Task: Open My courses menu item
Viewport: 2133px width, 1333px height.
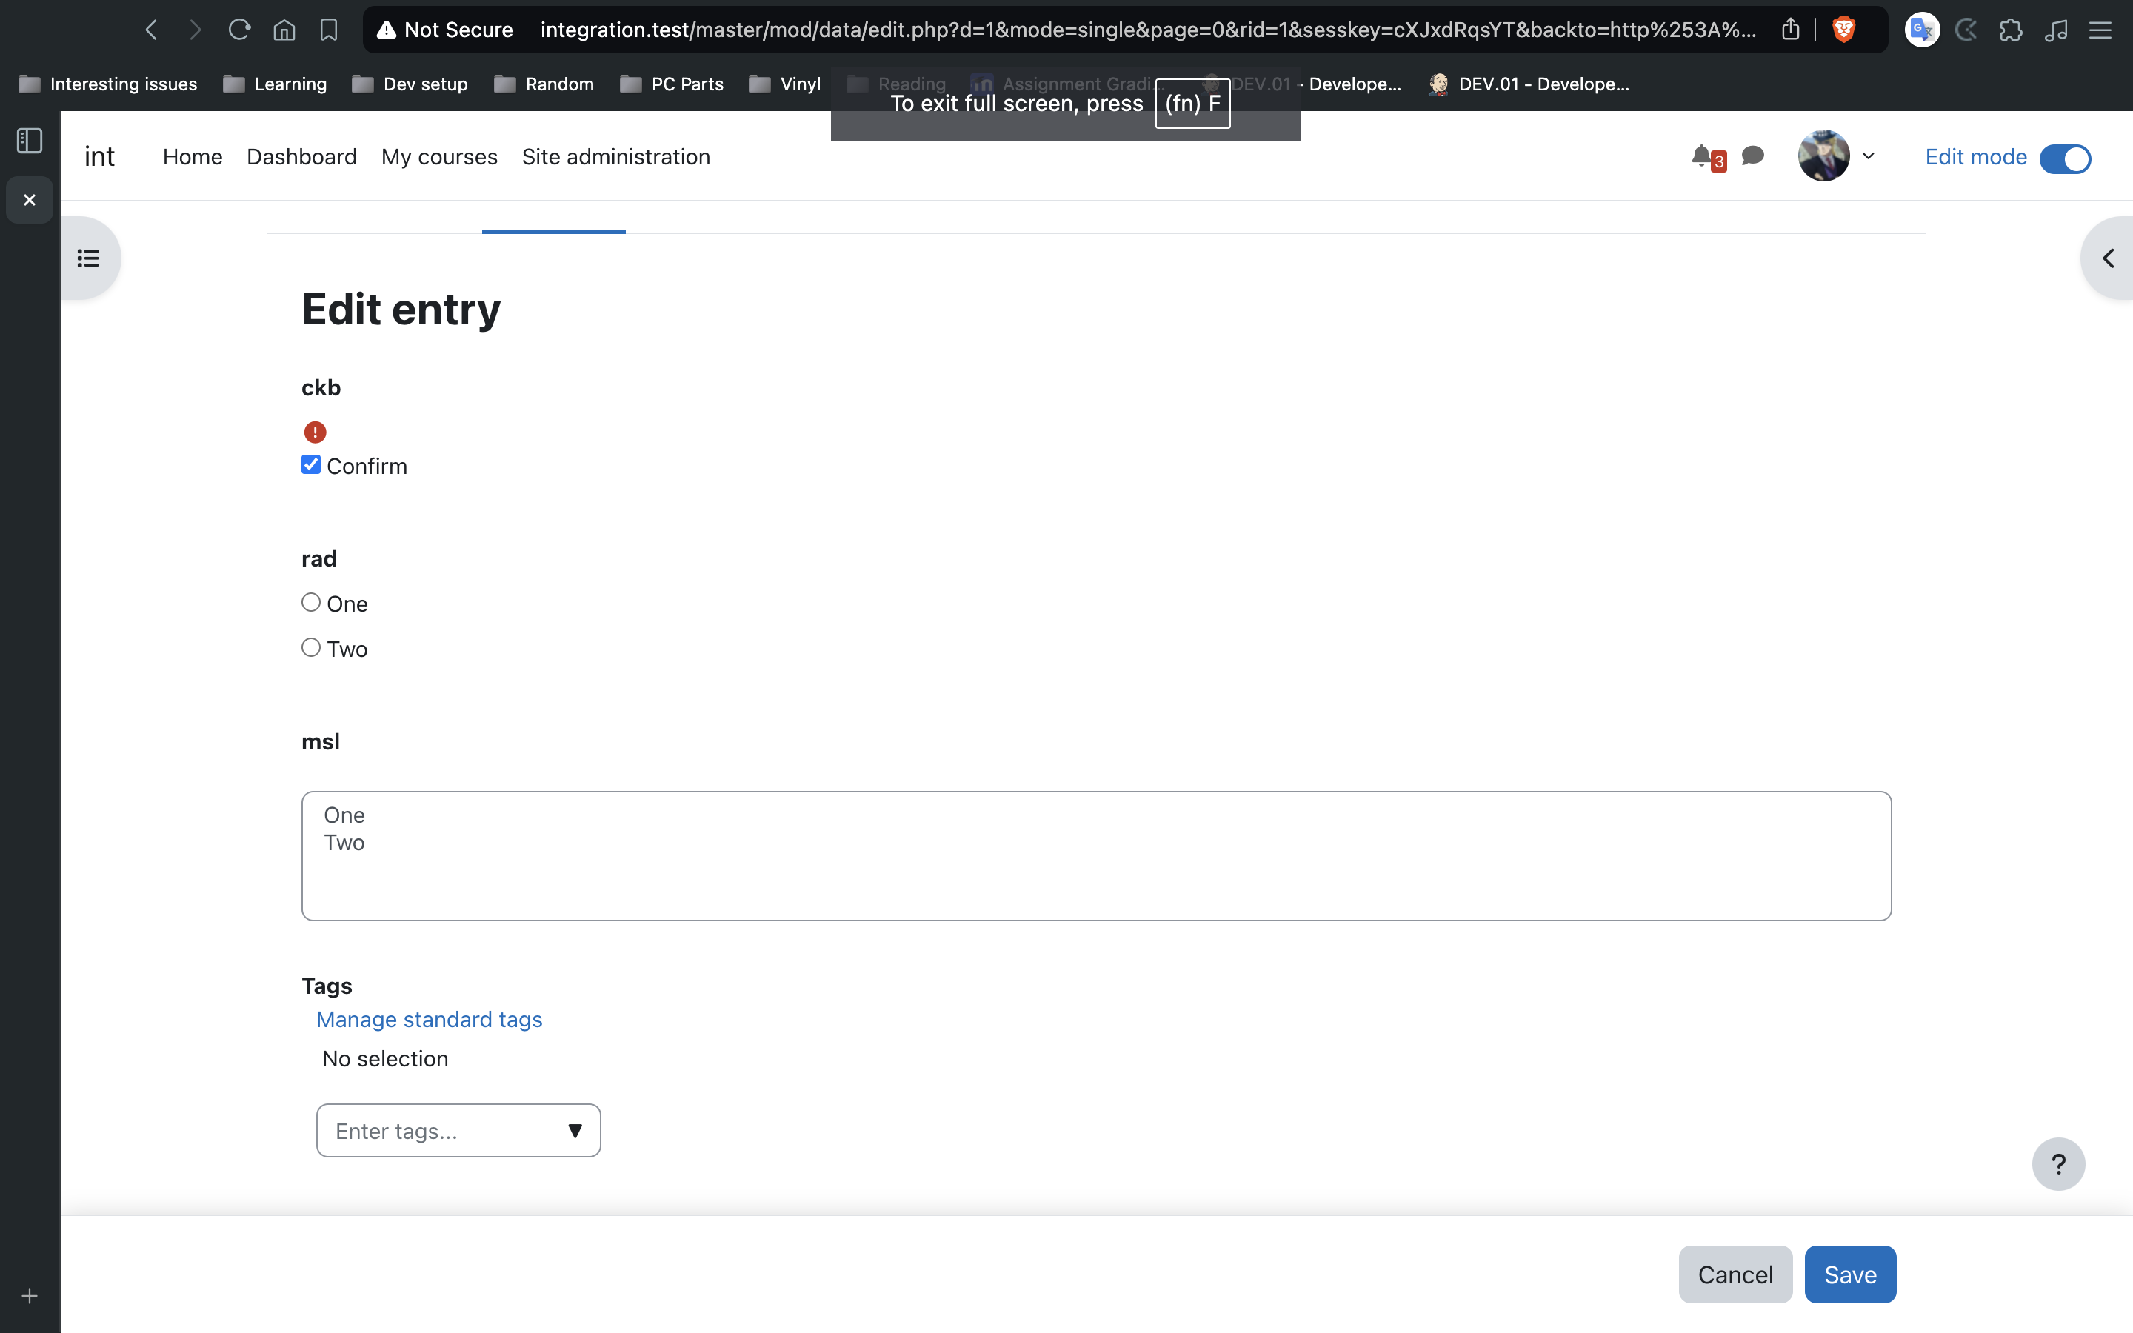Action: 439,156
